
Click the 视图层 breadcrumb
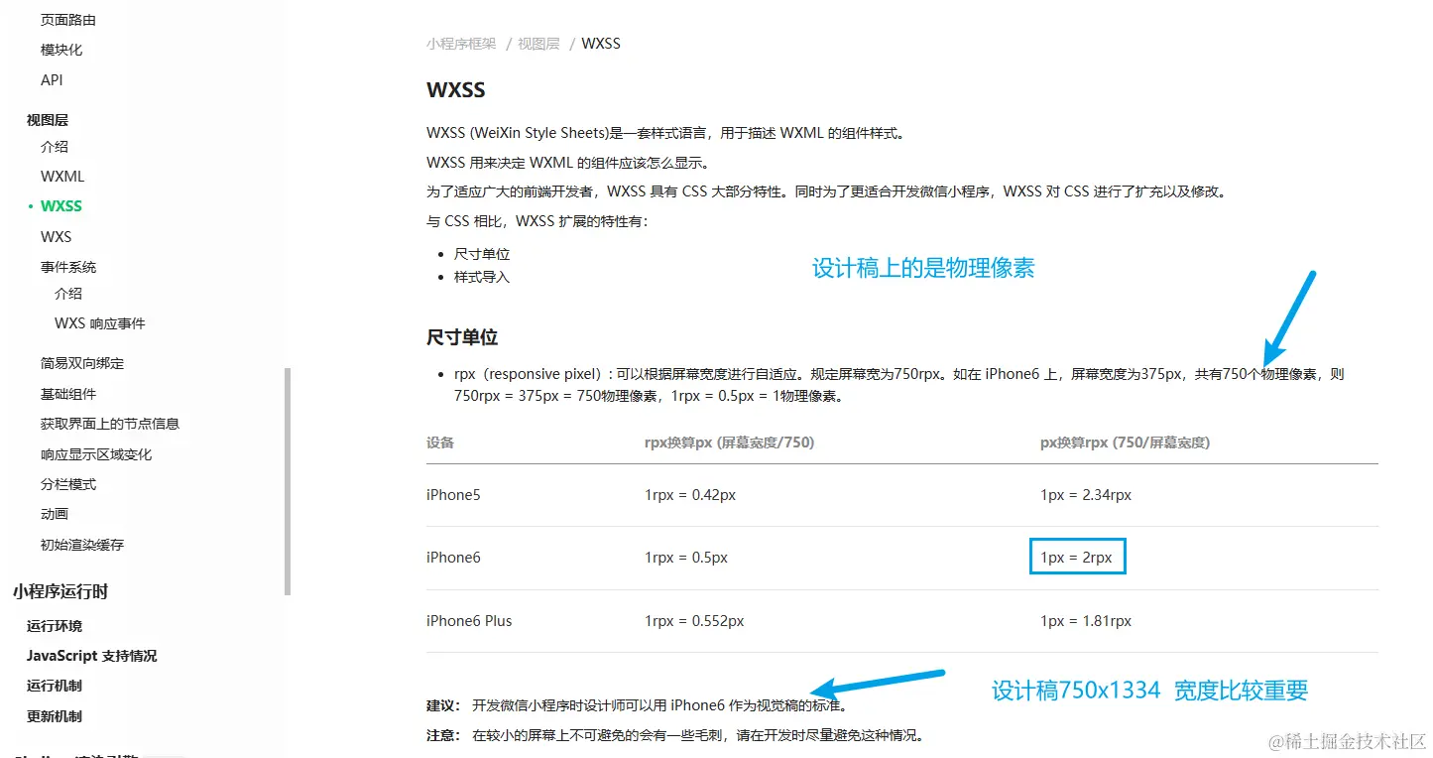(538, 44)
